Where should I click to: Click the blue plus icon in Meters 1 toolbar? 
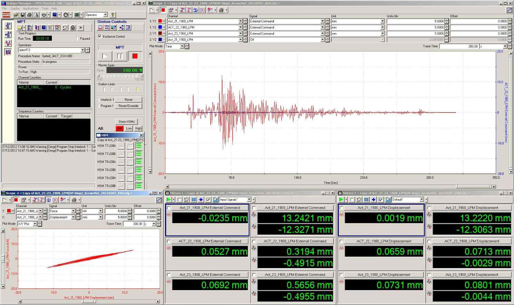201,199
